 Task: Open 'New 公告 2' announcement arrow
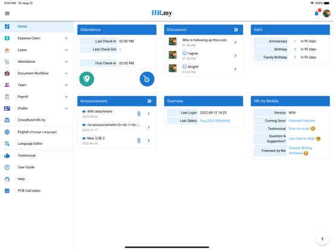pyautogui.click(x=149, y=140)
